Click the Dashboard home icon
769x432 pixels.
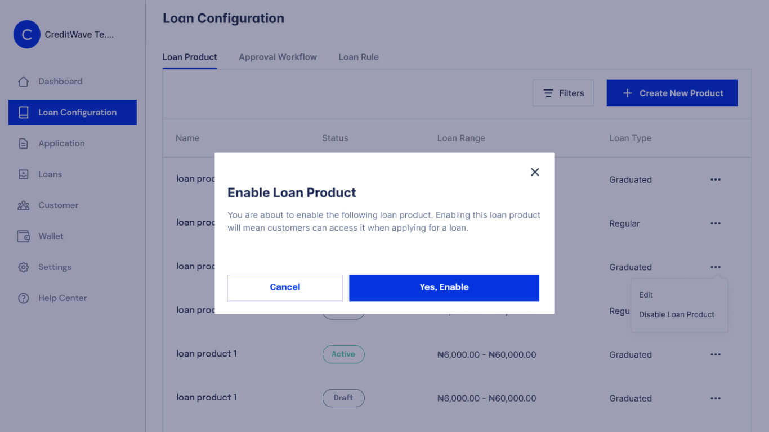click(x=23, y=82)
